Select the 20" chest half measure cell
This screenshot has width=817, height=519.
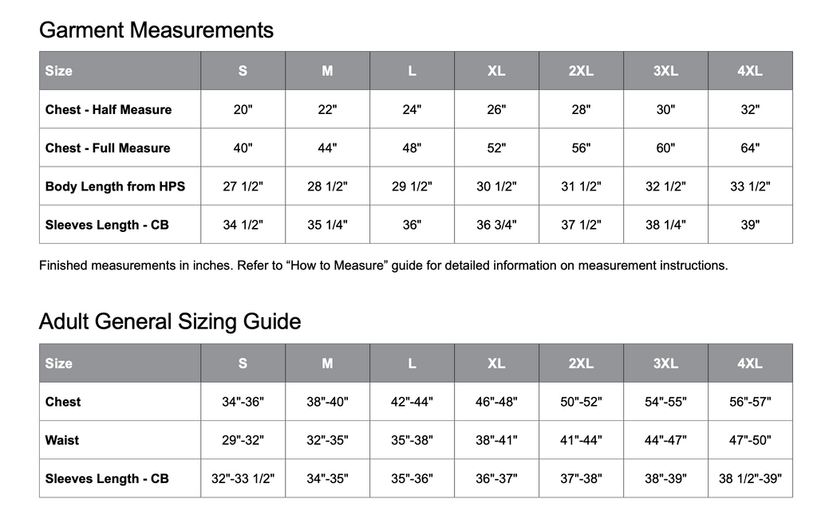(x=243, y=109)
